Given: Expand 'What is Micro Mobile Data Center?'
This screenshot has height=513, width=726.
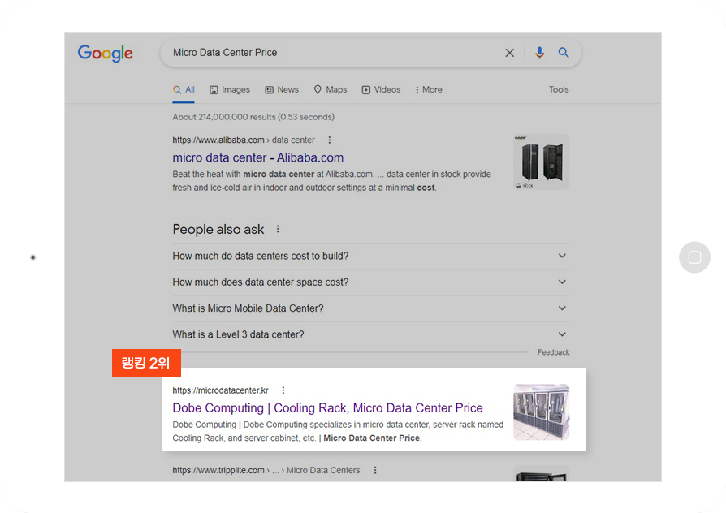Looking at the screenshot, I should click(371, 308).
